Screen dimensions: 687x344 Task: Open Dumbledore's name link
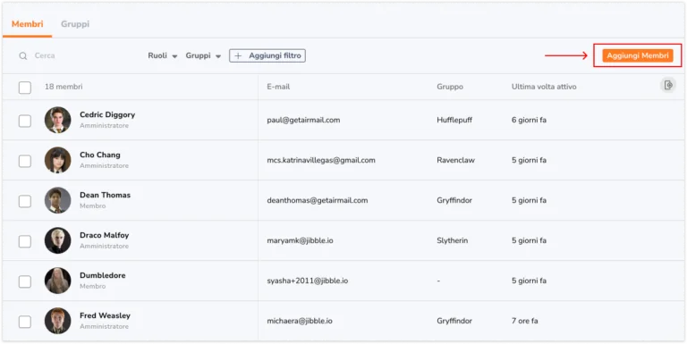click(x=103, y=276)
